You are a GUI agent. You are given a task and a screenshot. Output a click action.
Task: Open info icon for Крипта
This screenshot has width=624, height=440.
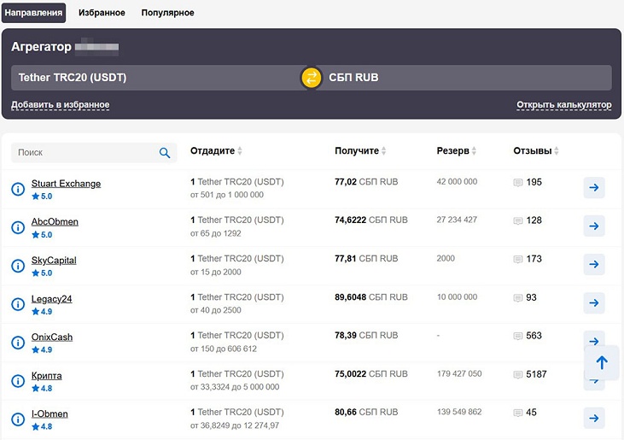pos(18,381)
